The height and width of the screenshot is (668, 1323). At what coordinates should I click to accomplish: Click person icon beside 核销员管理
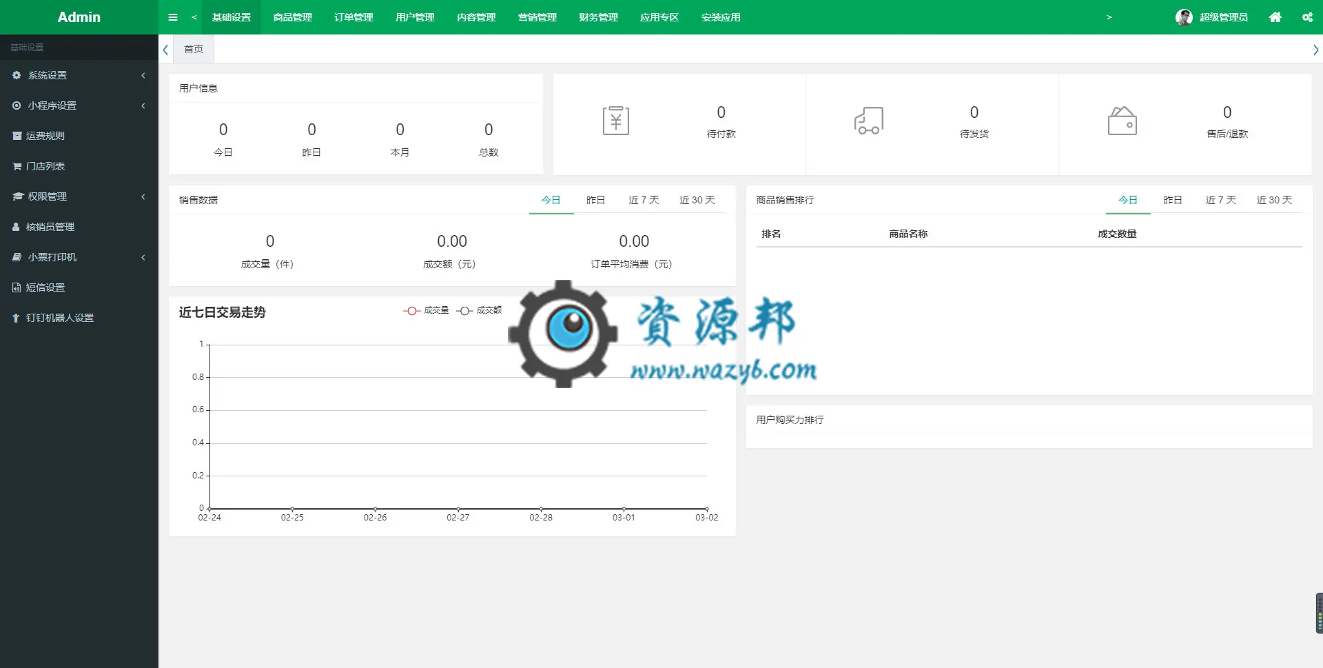click(x=16, y=227)
